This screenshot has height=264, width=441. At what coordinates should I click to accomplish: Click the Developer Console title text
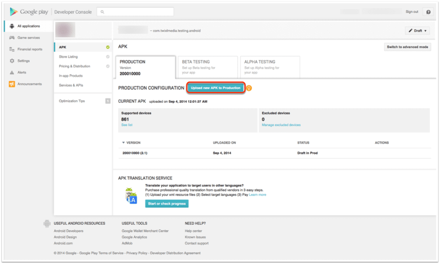coord(73,12)
